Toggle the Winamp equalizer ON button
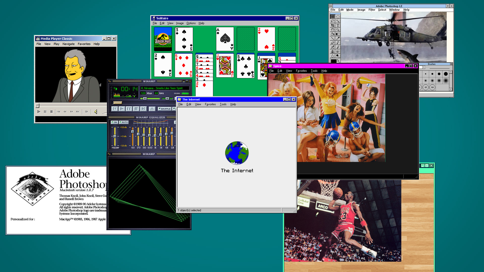 coord(114,122)
